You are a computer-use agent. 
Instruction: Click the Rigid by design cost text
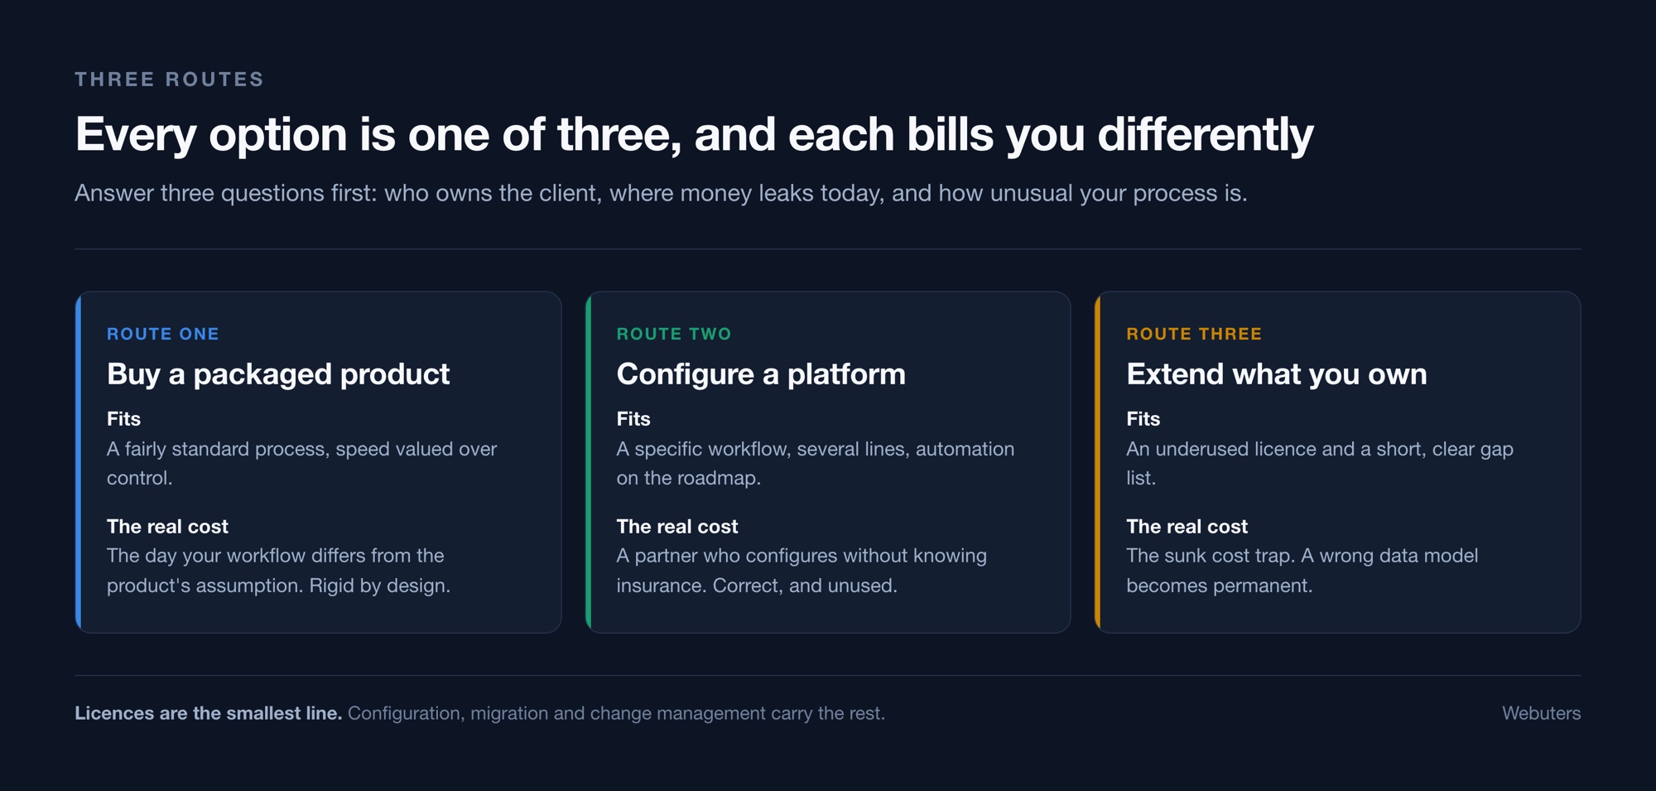click(278, 571)
